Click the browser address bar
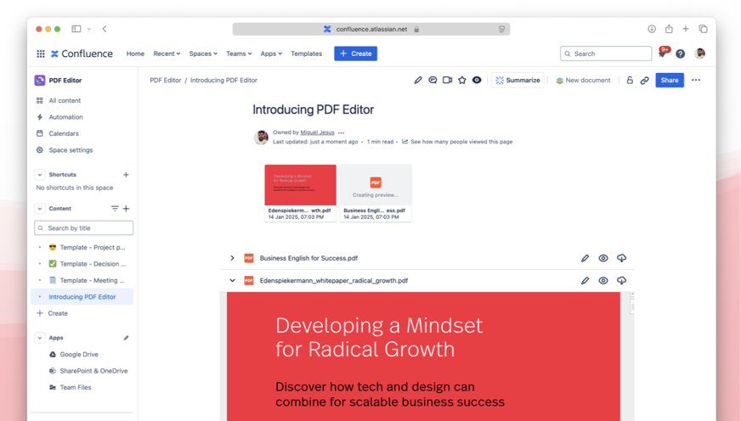The image size is (741, 421). [x=371, y=29]
